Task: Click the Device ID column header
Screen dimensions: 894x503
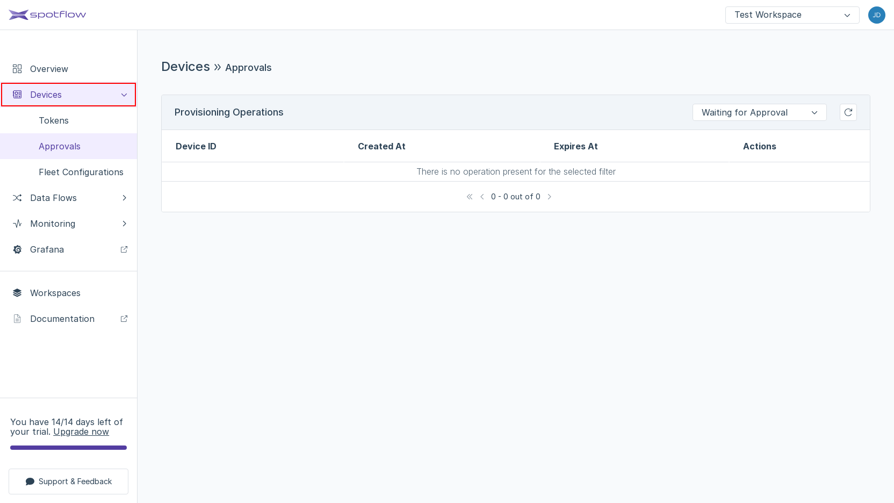Action: (x=196, y=146)
